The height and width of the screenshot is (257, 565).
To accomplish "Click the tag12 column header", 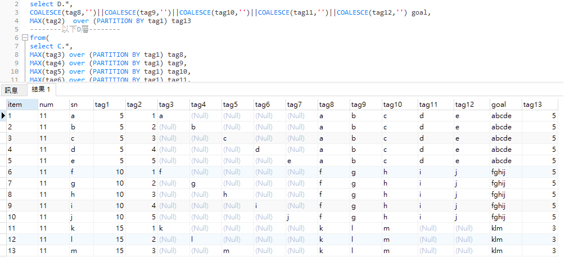I will point(472,105).
